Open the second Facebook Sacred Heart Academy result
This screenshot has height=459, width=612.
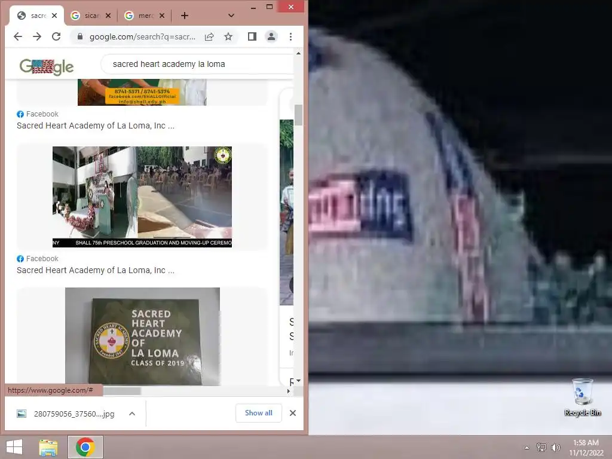96,270
